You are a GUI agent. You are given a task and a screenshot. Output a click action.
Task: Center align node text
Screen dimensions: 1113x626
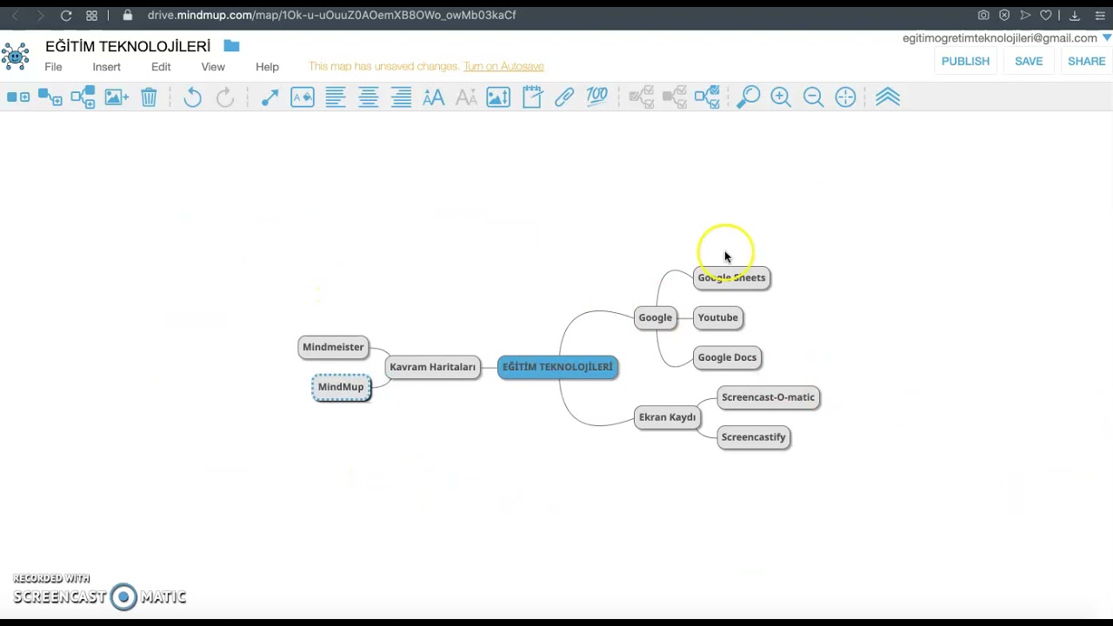point(369,97)
